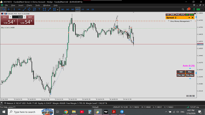
Task: Decrease lot volume with down arrow
Action: [x=10, y=17]
